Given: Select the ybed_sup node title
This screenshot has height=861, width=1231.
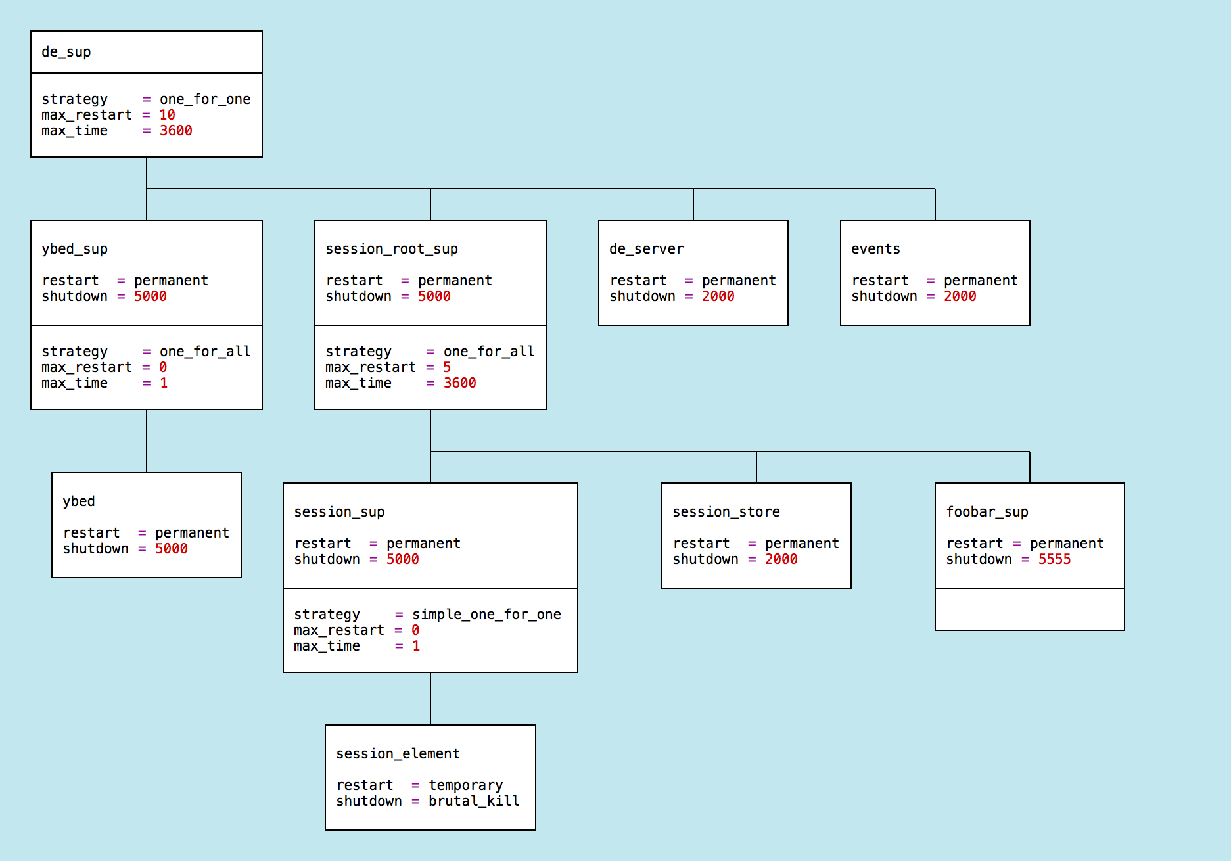Looking at the screenshot, I should point(75,249).
